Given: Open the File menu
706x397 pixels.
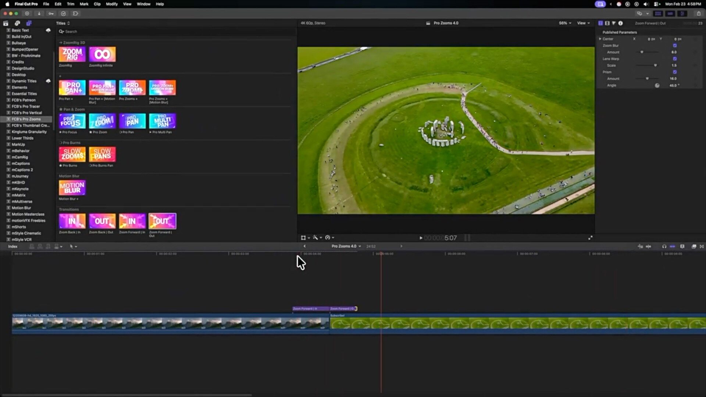Looking at the screenshot, I should click(46, 4).
